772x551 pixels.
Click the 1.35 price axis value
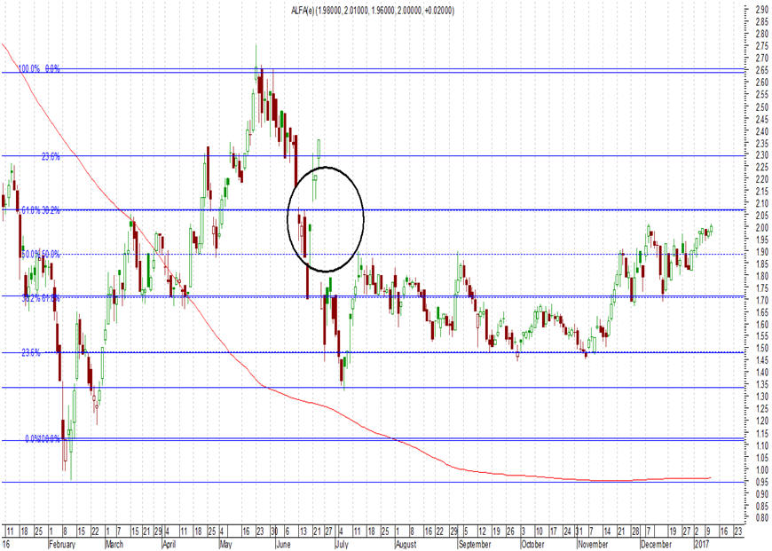point(761,384)
